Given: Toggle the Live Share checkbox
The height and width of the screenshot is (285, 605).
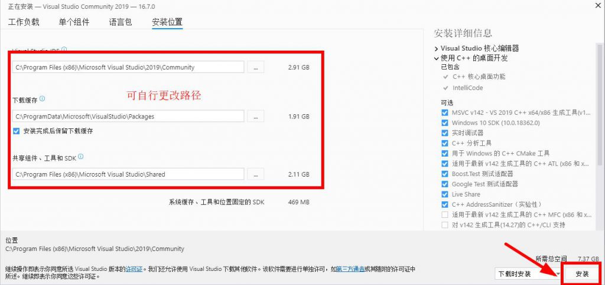Looking at the screenshot, I should pos(445,194).
